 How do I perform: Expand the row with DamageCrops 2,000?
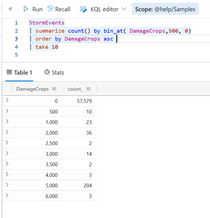[x=7, y=132]
